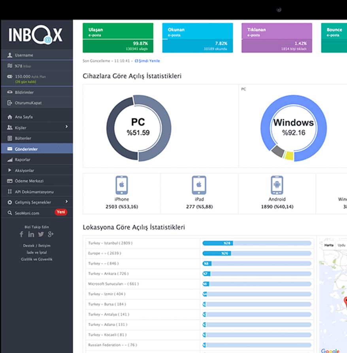Switch map to Uydu view
This screenshot has height=353, width=347.
[341, 245]
